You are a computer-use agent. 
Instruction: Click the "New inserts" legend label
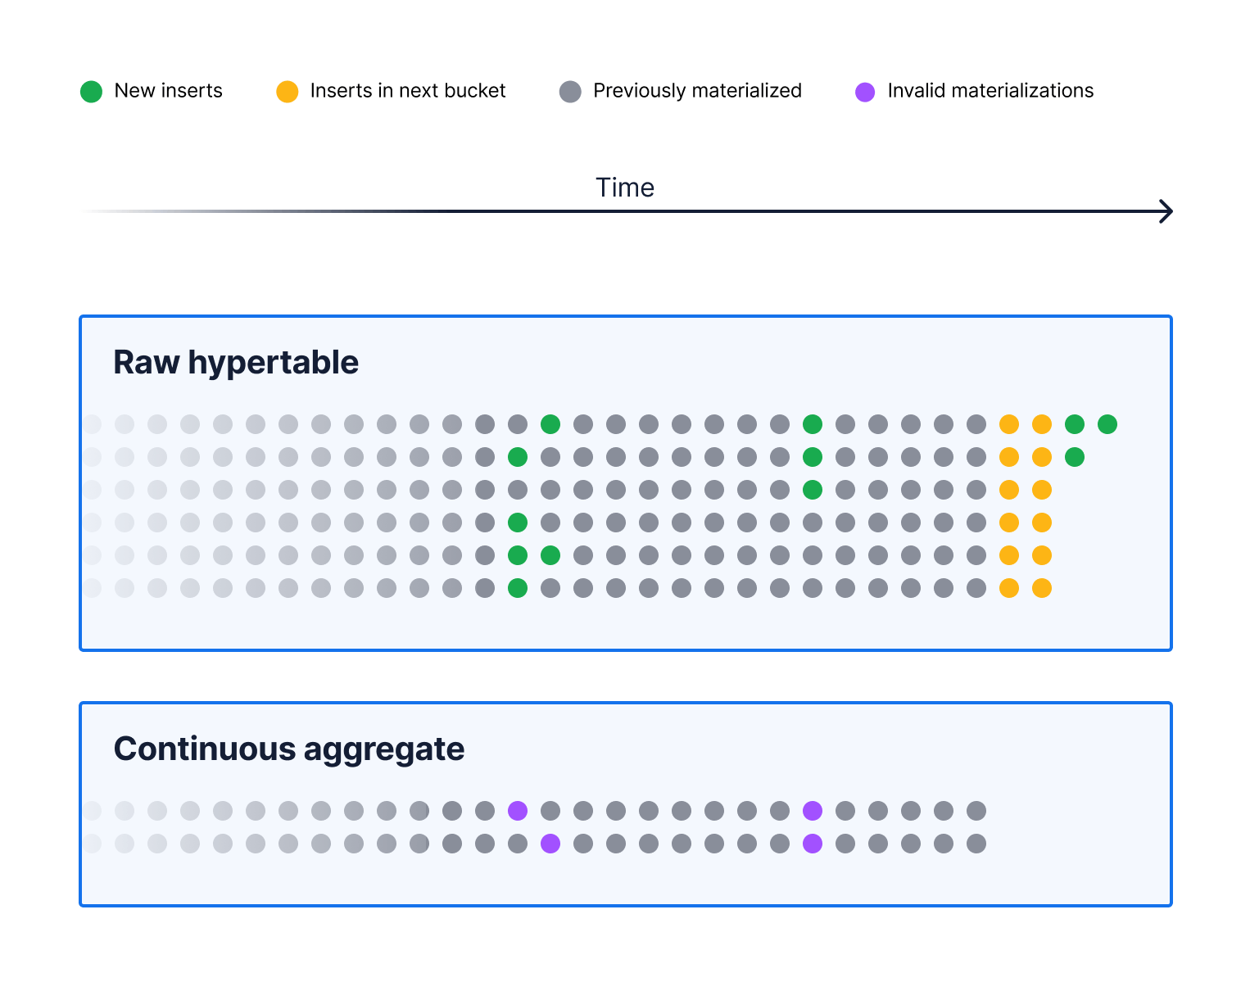168,91
